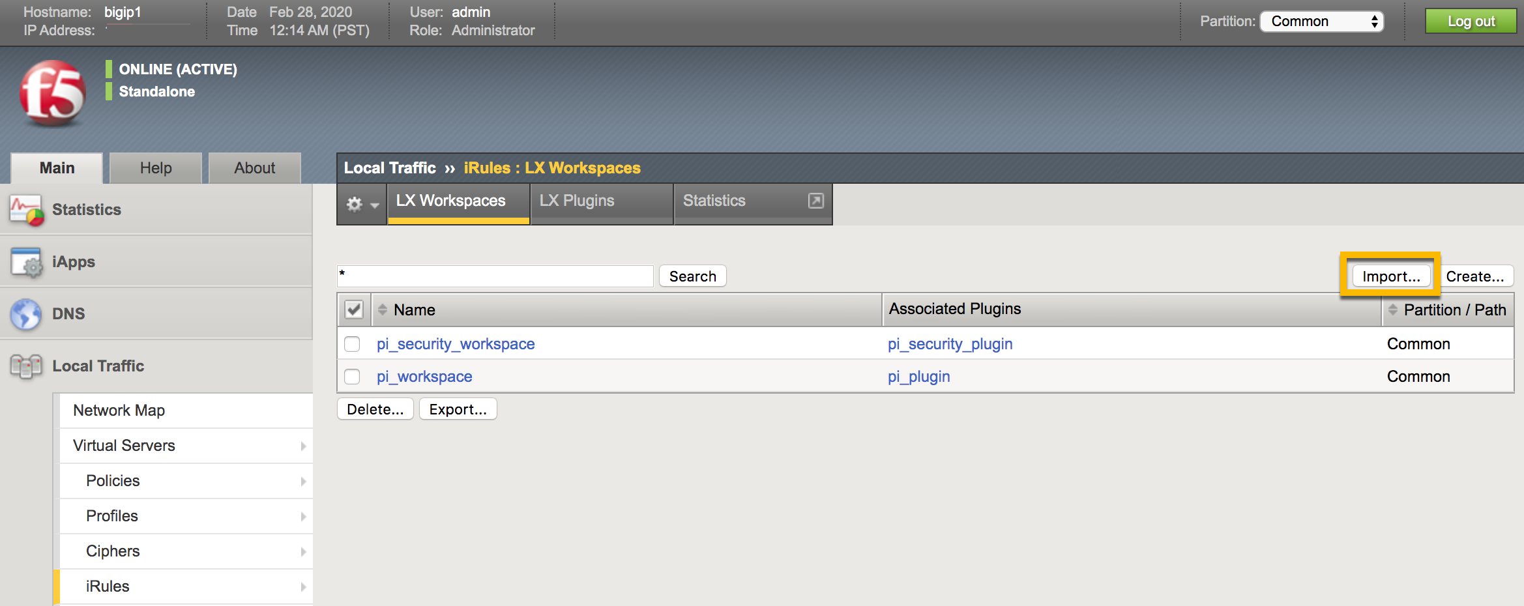
Task: Click the Create... button
Action: click(x=1474, y=276)
